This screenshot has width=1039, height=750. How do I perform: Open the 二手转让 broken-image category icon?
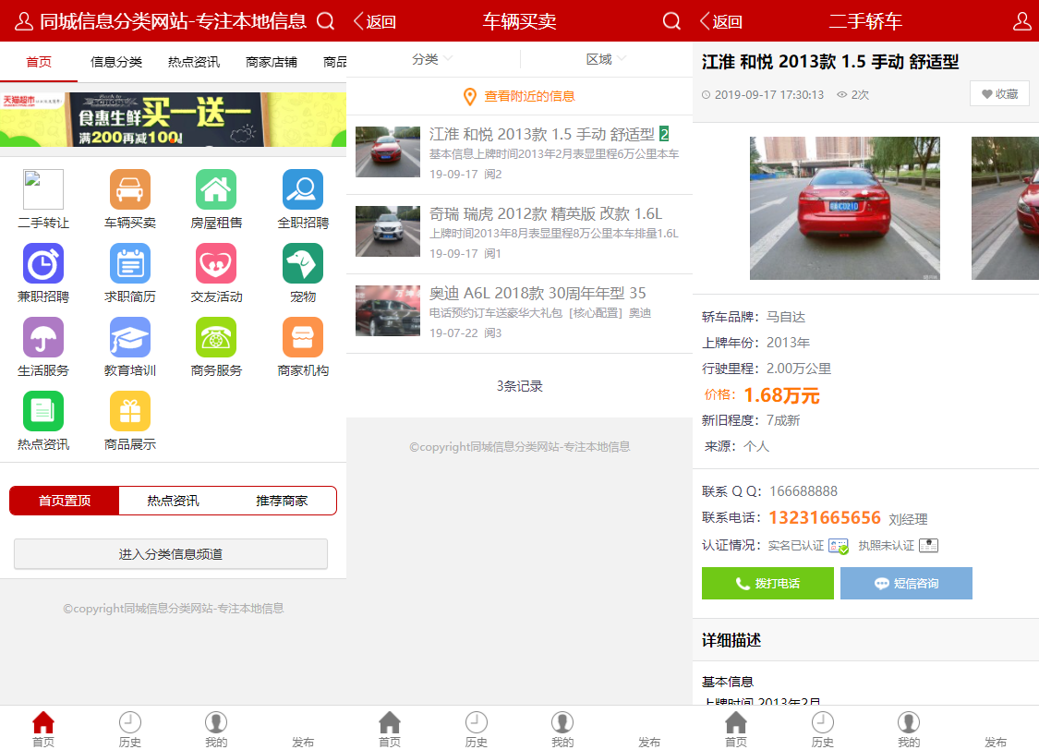click(43, 188)
